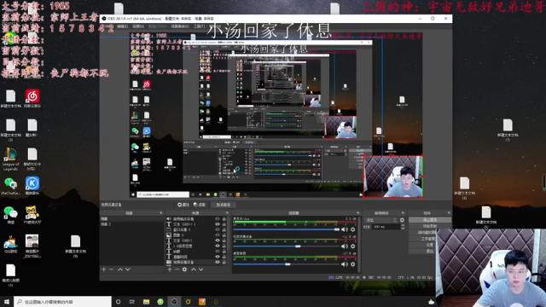Click 停止推流 stop streaming button
The height and width of the screenshot is (307, 546).
(x=430, y=220)
